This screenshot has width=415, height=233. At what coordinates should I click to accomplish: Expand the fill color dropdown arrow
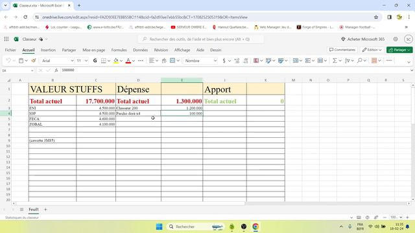(x=121, y=61)
